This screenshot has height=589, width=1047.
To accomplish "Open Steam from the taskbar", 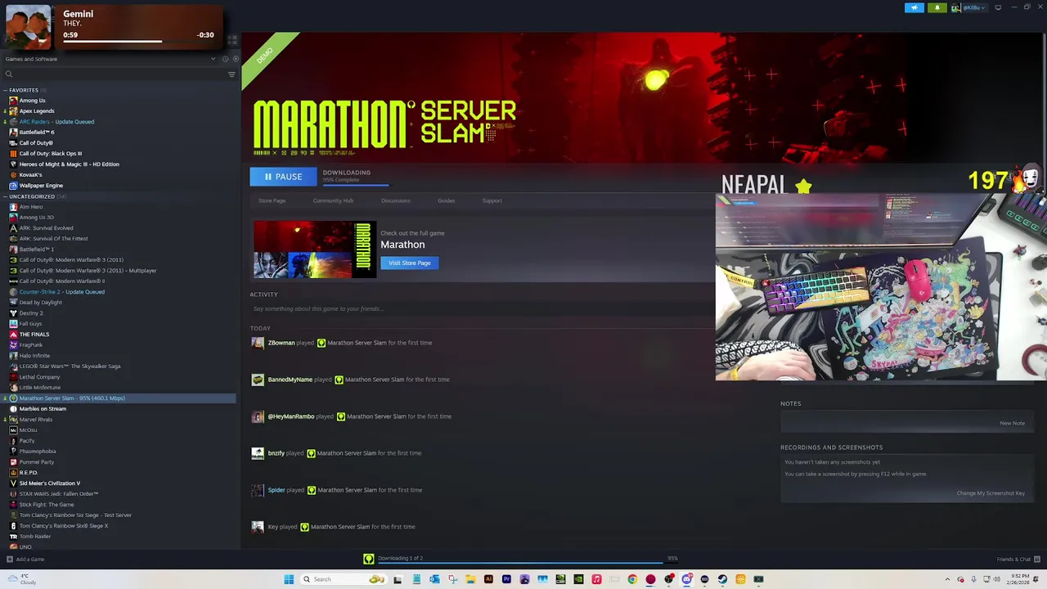I will click(x=722, y=579).
